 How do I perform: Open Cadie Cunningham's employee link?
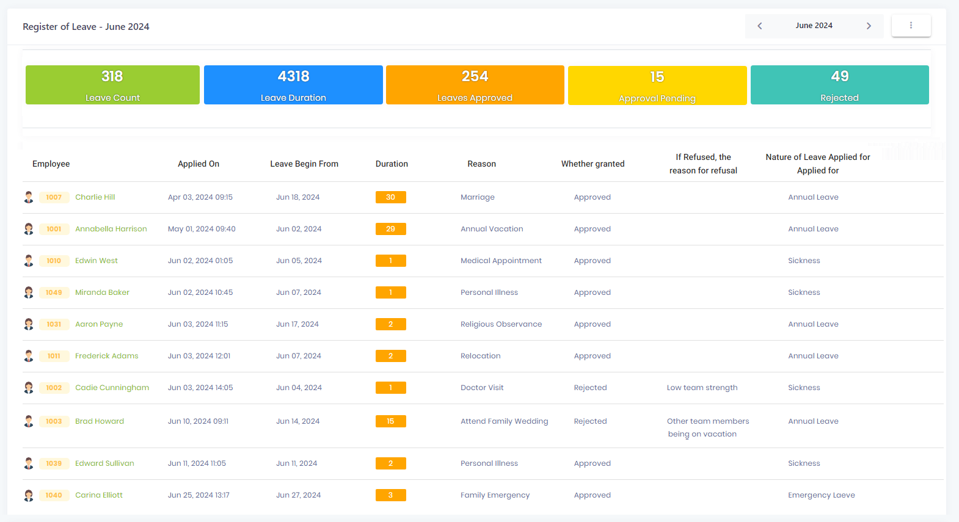pos(112,388)
